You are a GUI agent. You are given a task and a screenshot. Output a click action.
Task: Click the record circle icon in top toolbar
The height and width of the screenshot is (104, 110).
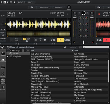14,2
